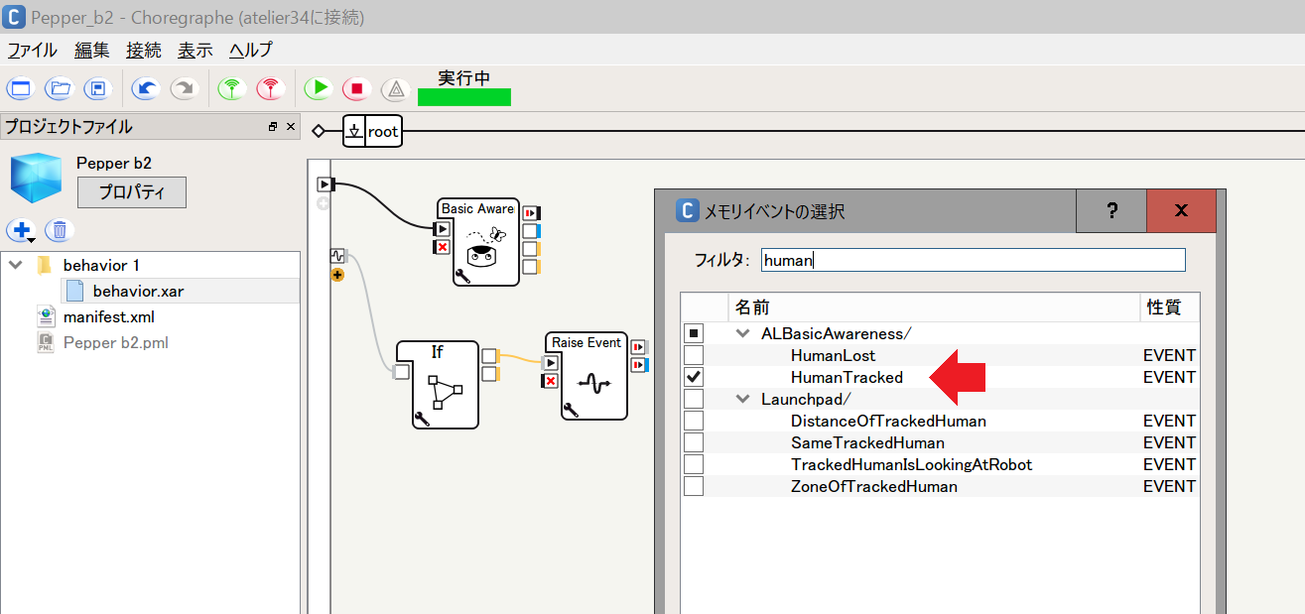The height and width of the screenshot is (614, 1305).
Task: Click the diagram onStart input at the top-left
Action: click(x=325, y=184)
